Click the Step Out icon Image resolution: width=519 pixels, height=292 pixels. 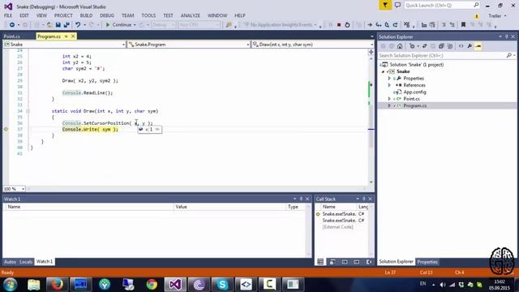tap(395, 25)
